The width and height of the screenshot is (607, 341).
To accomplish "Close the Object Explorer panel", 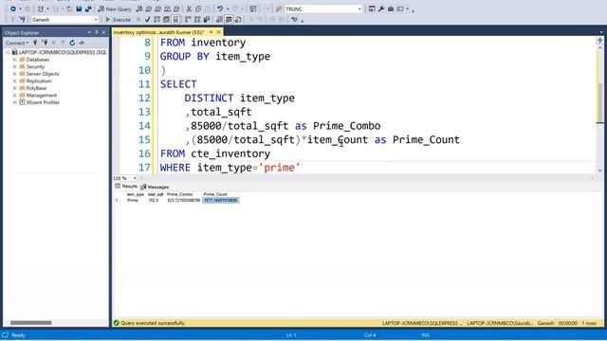I will coord(103,32).
